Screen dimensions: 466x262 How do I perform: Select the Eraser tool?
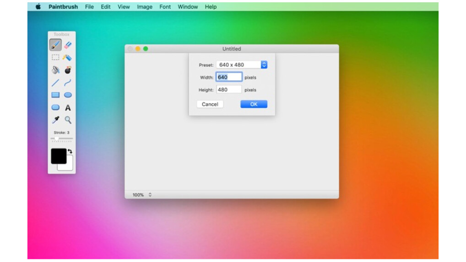point(68,45)
